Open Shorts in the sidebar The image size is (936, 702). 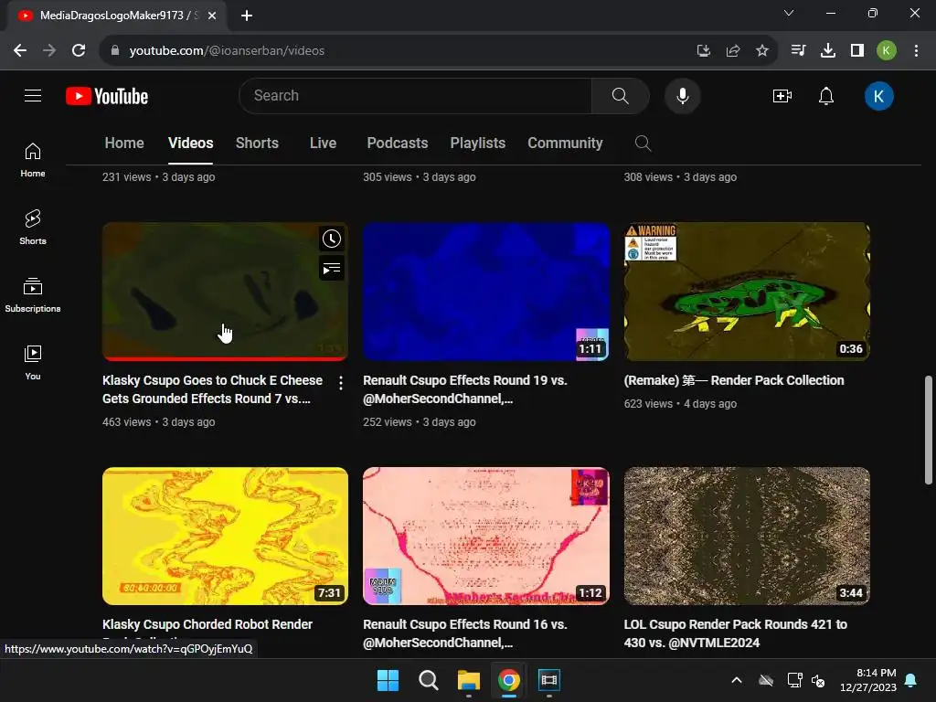33,228
